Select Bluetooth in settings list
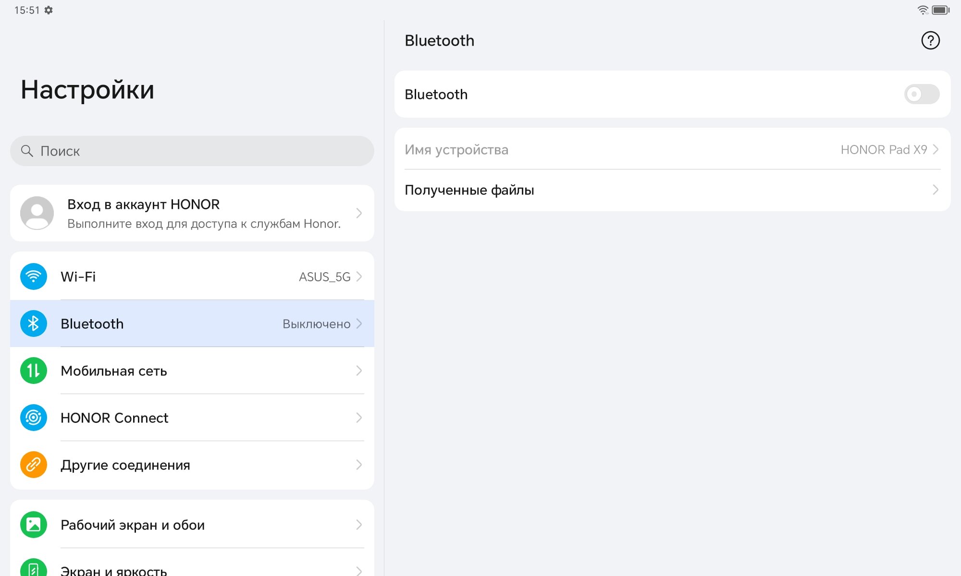The image size is (961, 576). click(x=192, y=324)
